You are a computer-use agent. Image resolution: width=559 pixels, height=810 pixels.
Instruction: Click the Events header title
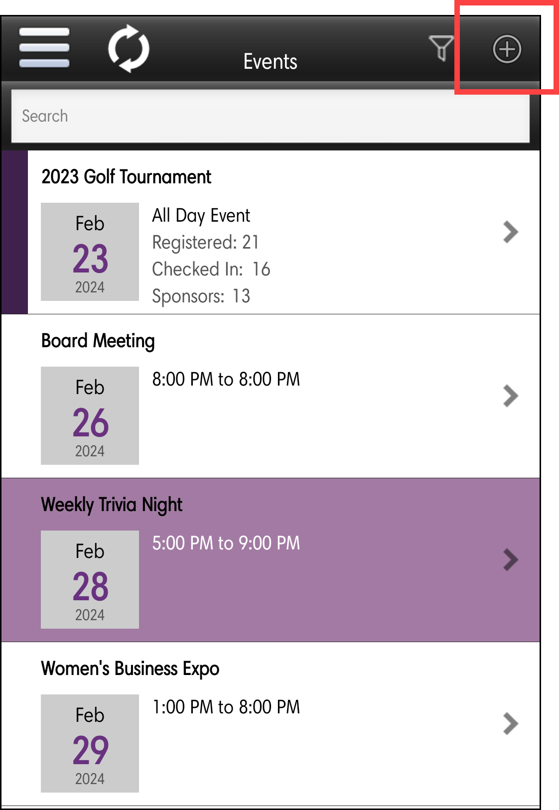tap(270, 62)
